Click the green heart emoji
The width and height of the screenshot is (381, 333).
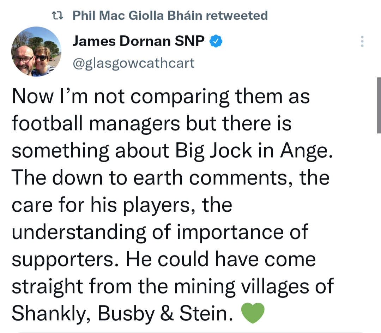point(253,313)
